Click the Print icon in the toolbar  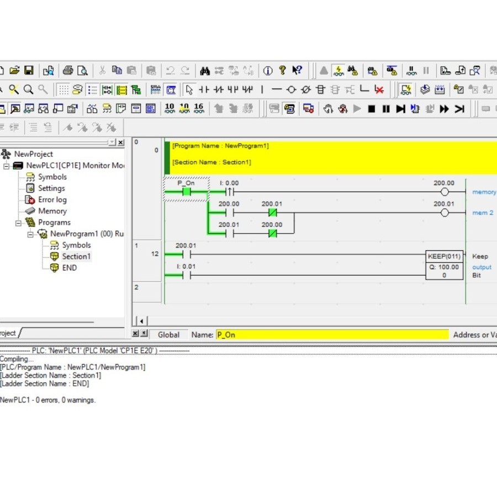[68, 71]
